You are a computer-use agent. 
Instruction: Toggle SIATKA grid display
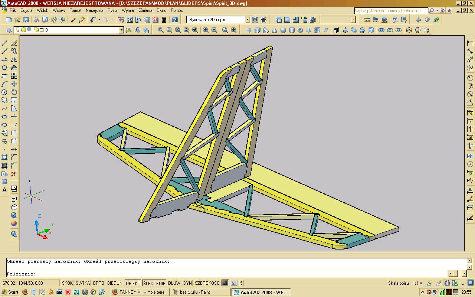[x=83, y=283]
